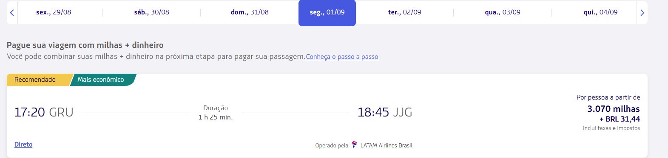This screenshot has height=158, width=668.
Task: Click the Duração 1 h 25 min. text
Action: (x=216, y=113)
